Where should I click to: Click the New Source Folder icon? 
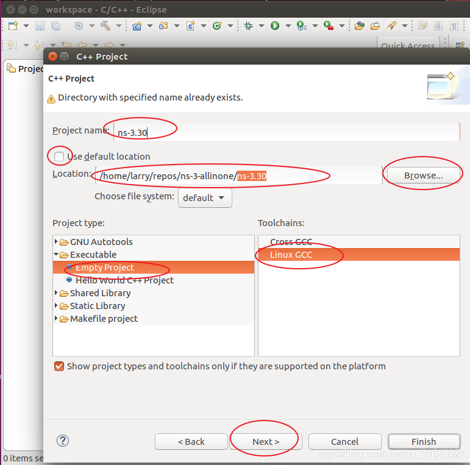(163, 26)
